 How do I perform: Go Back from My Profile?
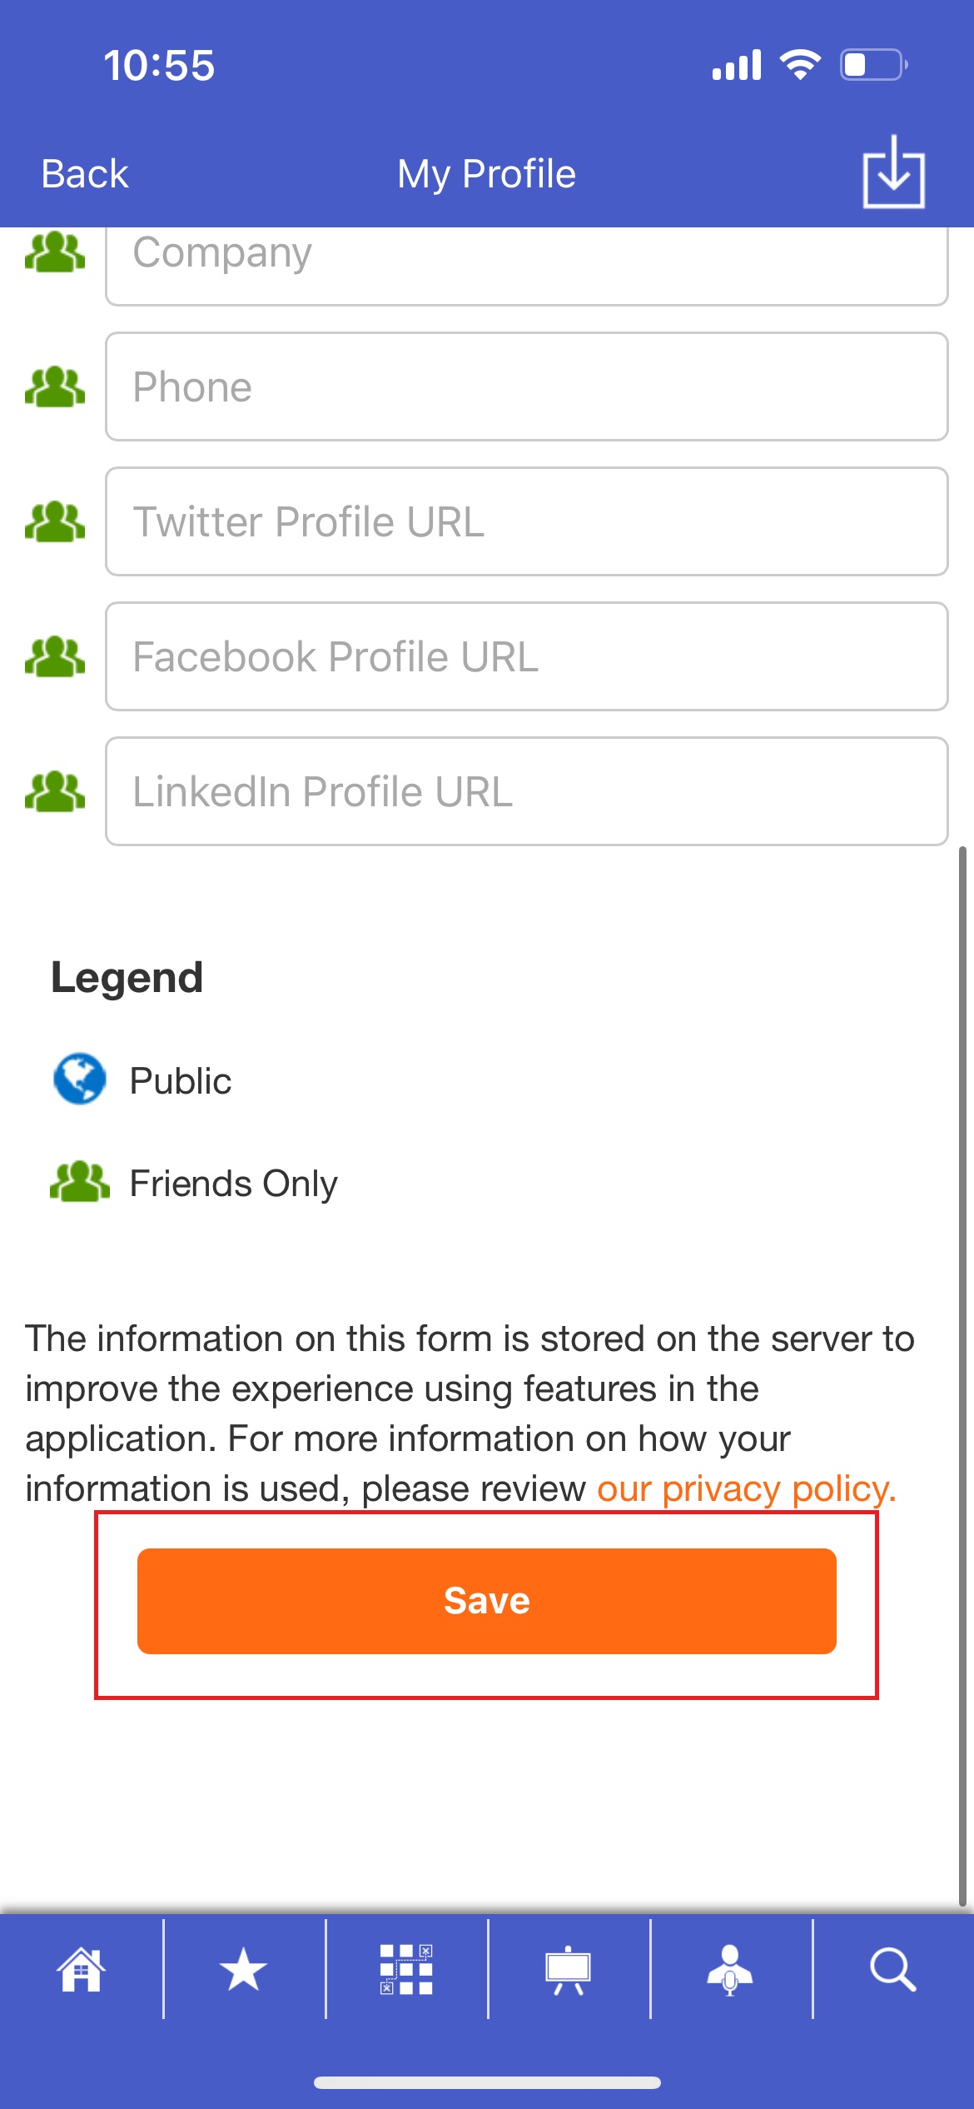85,174
